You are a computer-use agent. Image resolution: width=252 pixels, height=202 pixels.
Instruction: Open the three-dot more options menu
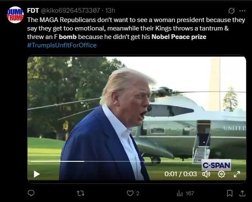(x=242, y=11)
